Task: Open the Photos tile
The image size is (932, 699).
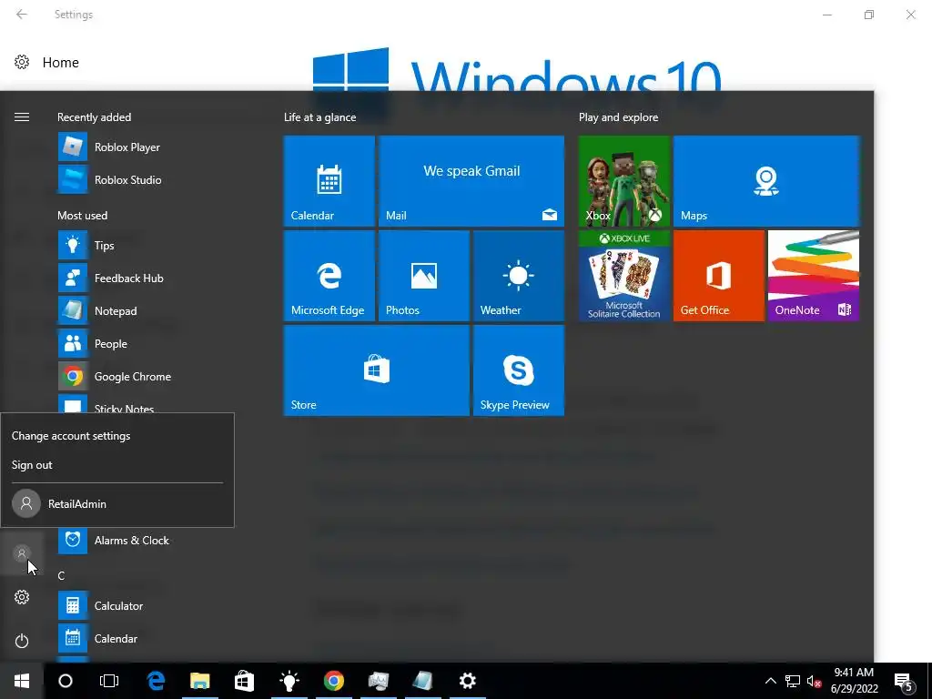Action: coord(424,276)
